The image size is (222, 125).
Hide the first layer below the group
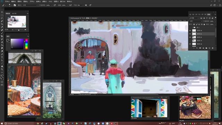(190, 31)
